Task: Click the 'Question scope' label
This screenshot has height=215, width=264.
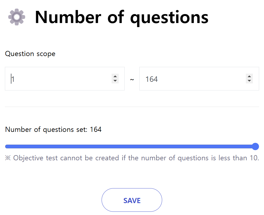Action: point(30,54)
